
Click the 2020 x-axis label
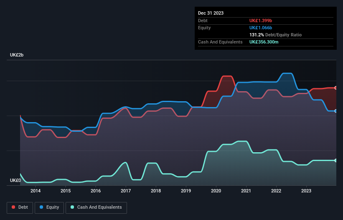pos(216,191)
